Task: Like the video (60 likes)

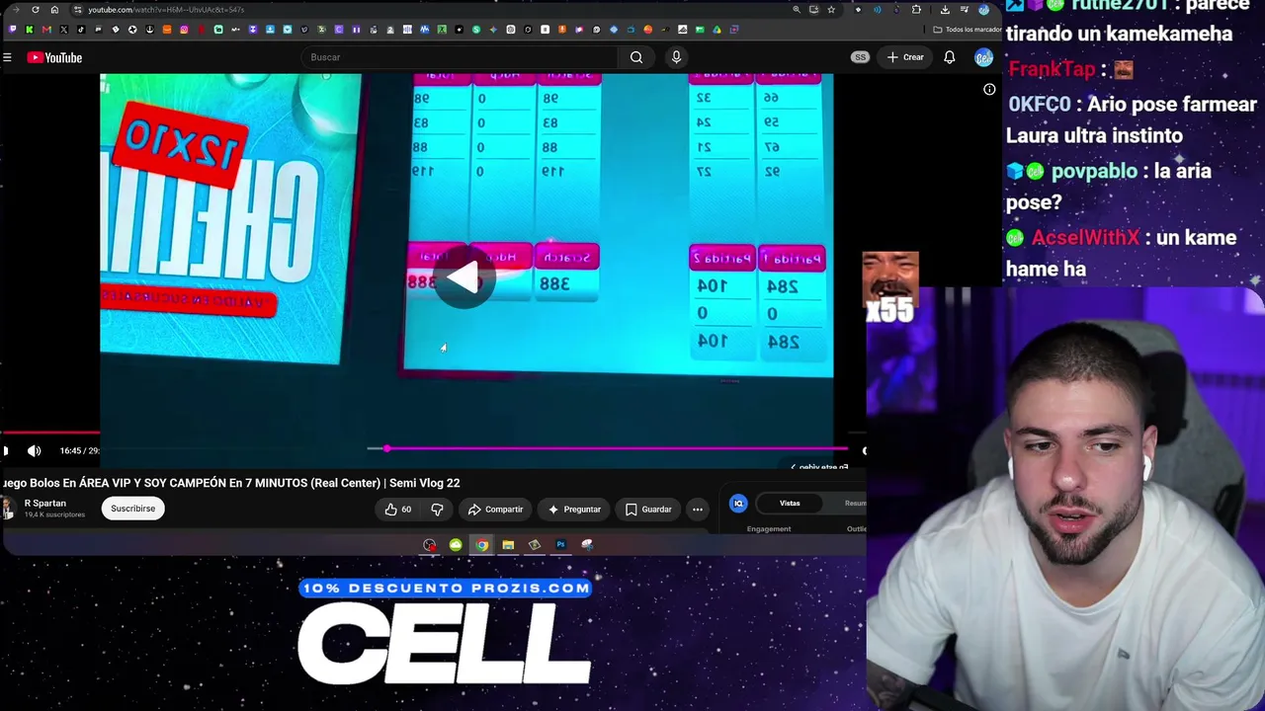Action: [398, 510]
